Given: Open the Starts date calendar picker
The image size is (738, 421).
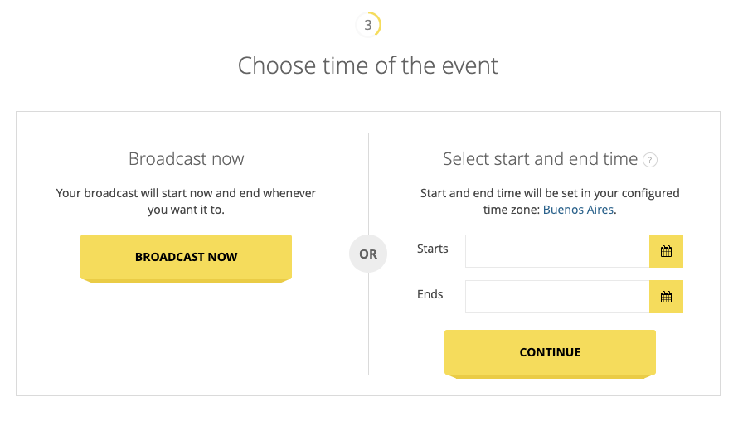Looking at the screenshot, I should tap(666, 251).
